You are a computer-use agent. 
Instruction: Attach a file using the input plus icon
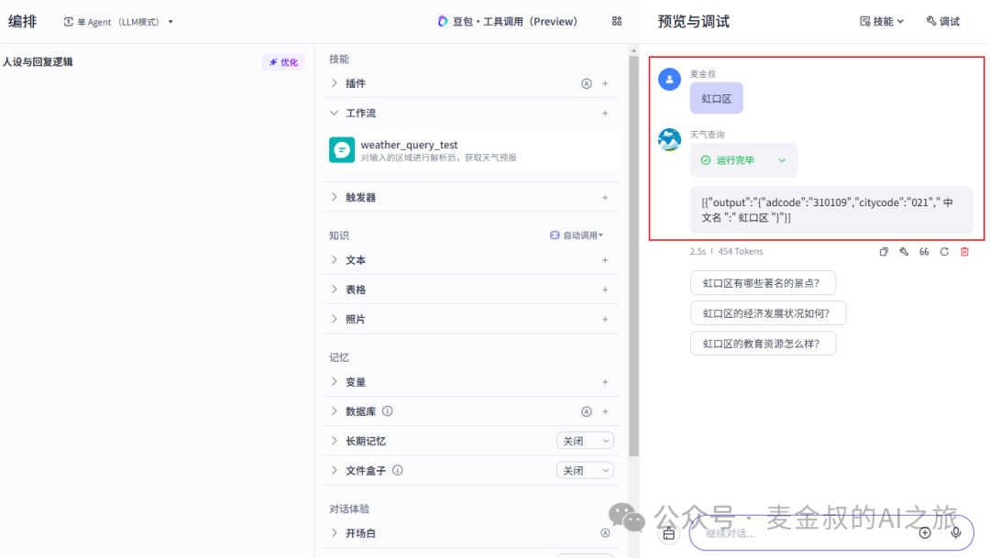(925, 532)
